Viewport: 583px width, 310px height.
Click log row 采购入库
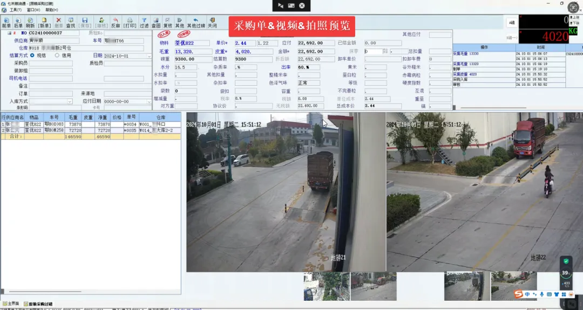coord(484,79)
